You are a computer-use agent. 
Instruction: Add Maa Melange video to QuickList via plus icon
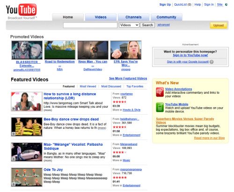14,159
